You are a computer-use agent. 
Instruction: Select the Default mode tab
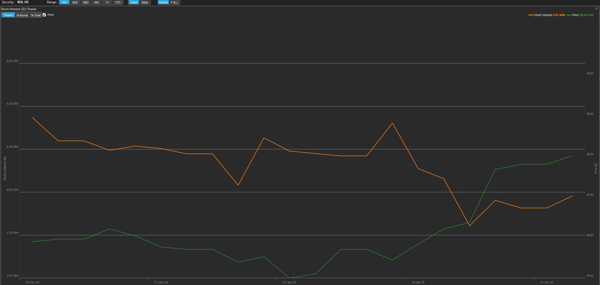(x=163, y=2)
